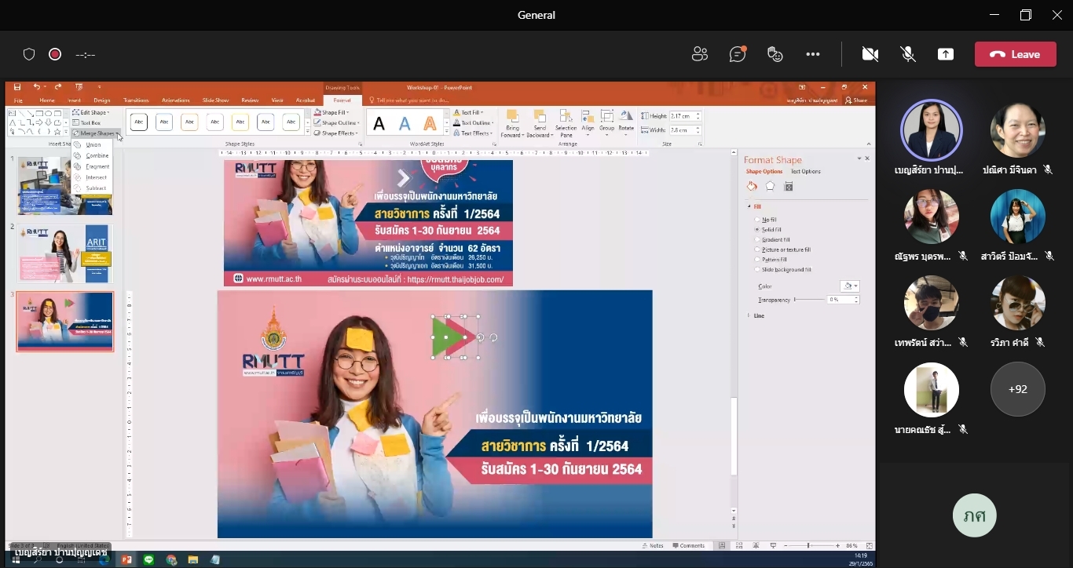This screenshot has width=1073, height=568.
Task: Switch to the Home ribbon tab
Action: 47,100
